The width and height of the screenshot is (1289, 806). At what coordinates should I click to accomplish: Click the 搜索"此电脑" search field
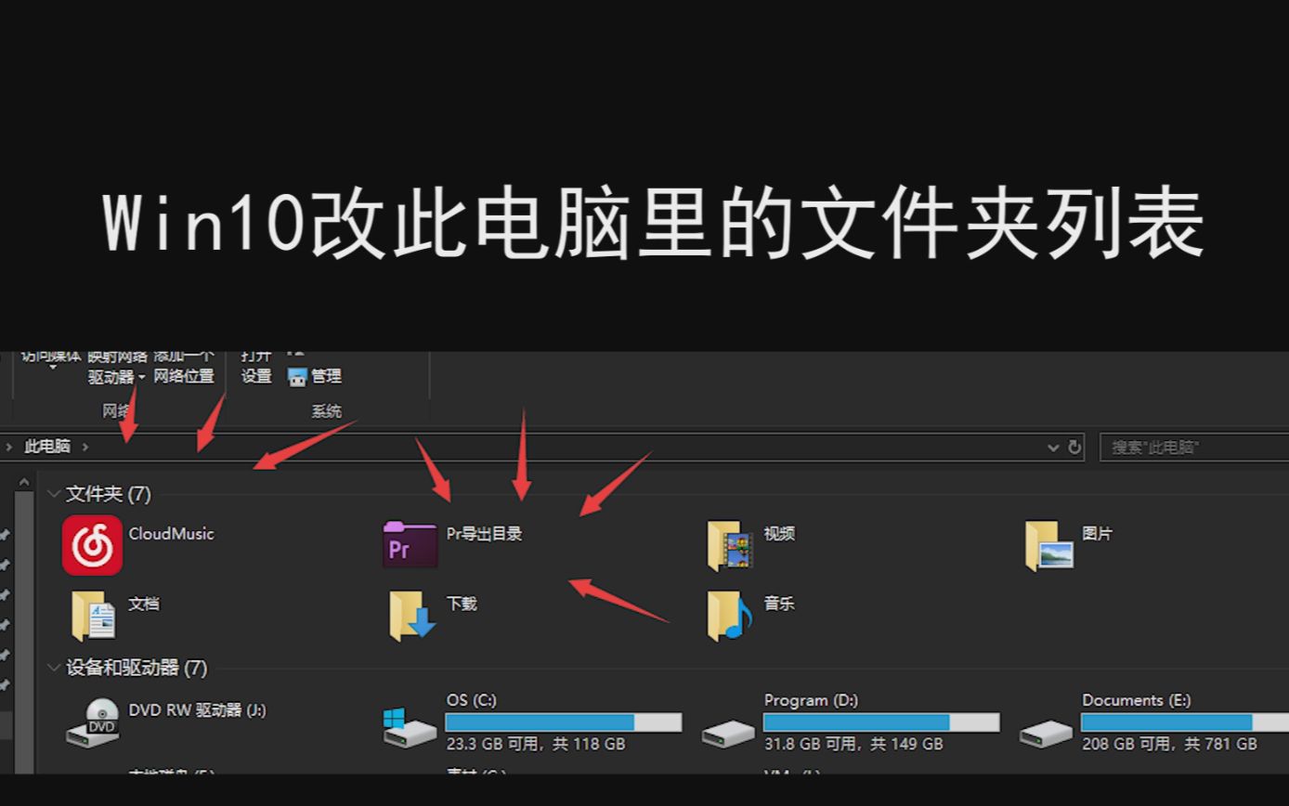[1194, 447]
